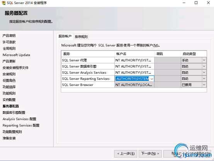
Task: Switch to the 排序规则 tab
Action: point(81,37)
